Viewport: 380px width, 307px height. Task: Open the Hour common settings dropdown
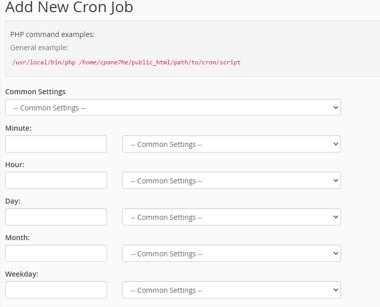(x=231, y=180)
